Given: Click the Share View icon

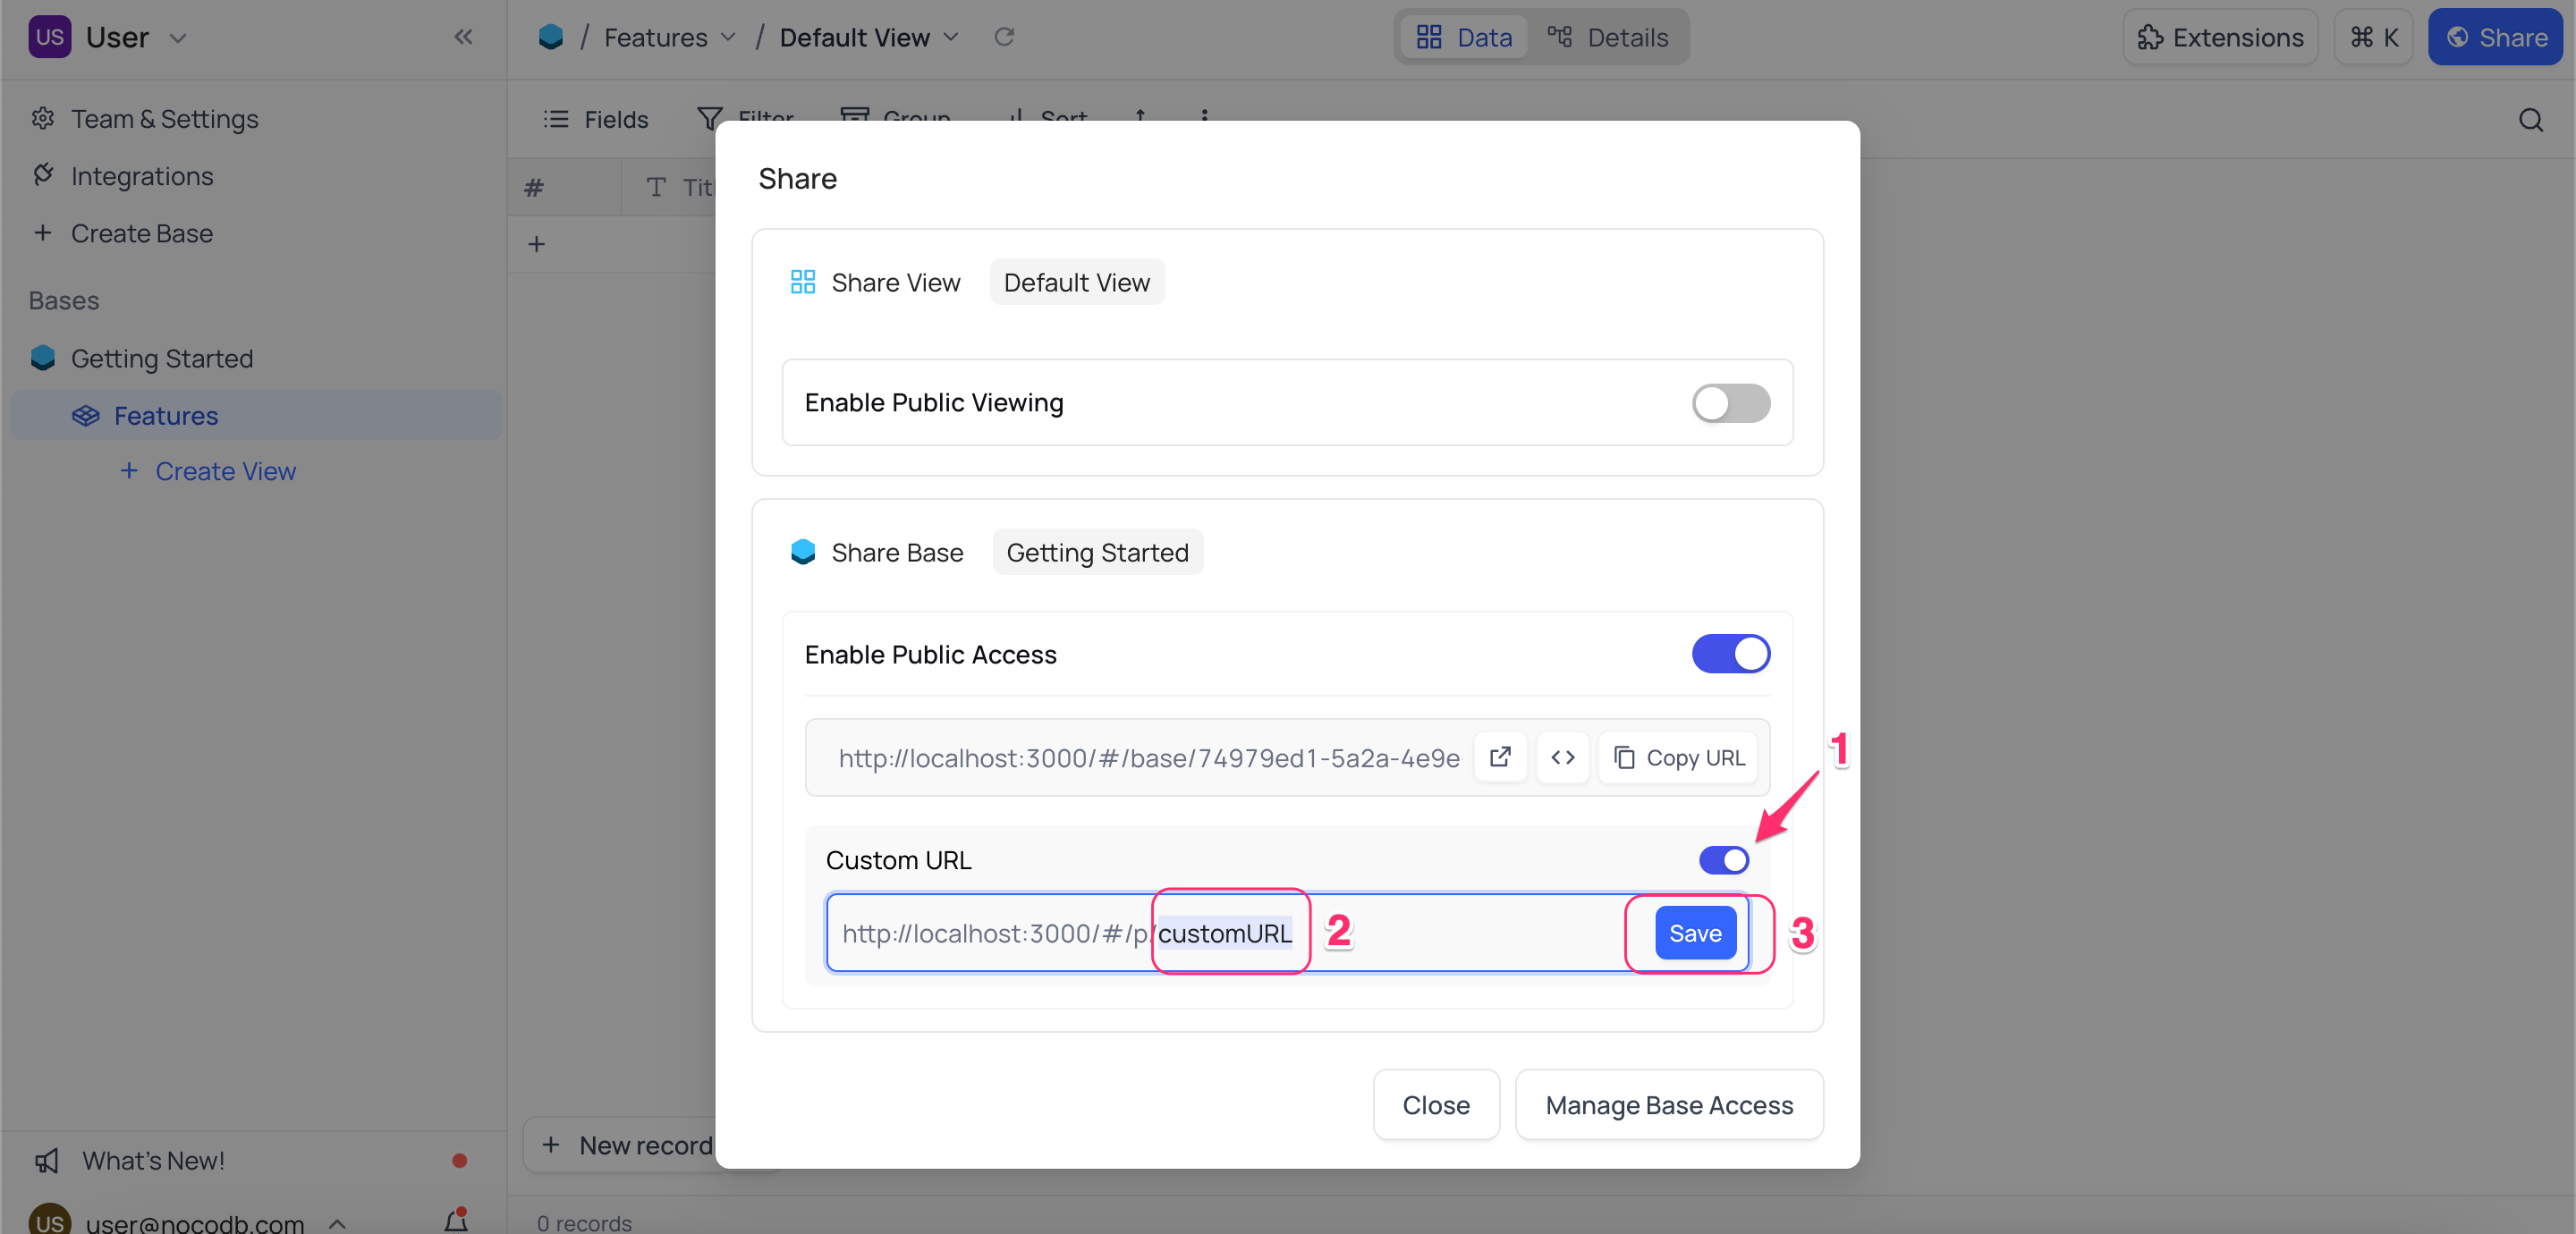Looking at the screenshot, I should click(x=801, y=279).
